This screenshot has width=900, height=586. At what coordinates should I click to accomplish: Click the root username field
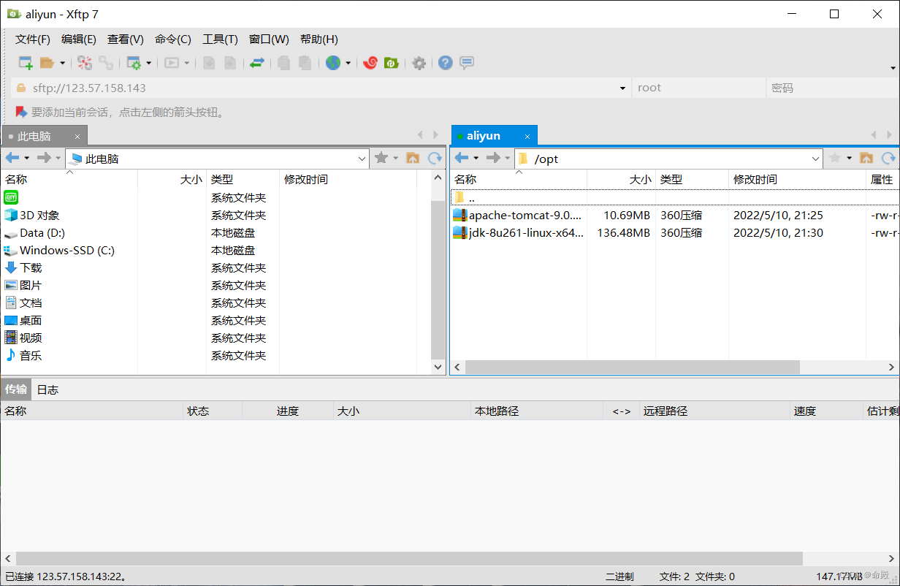pos(698,88)
